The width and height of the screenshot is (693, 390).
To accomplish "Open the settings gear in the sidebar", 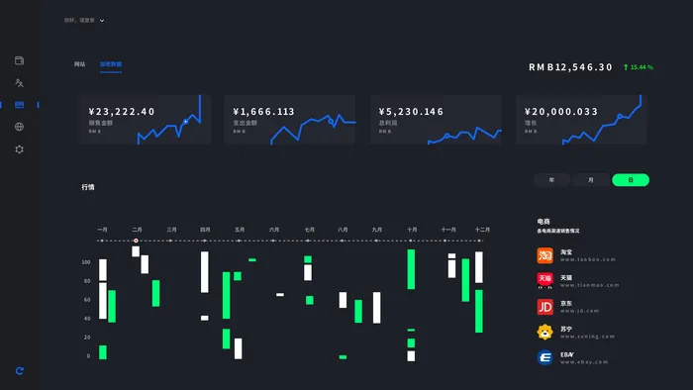I will [x=19, y=149].
